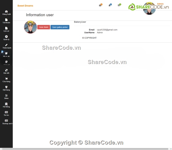The image size is (172, 150).
Task: Open the Quản lý sidebar item
Action: pos(6,38)
